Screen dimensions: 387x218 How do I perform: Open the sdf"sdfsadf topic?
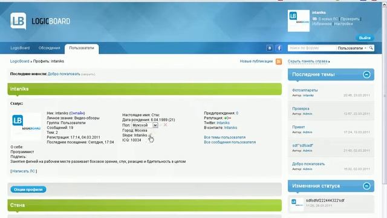302,145
